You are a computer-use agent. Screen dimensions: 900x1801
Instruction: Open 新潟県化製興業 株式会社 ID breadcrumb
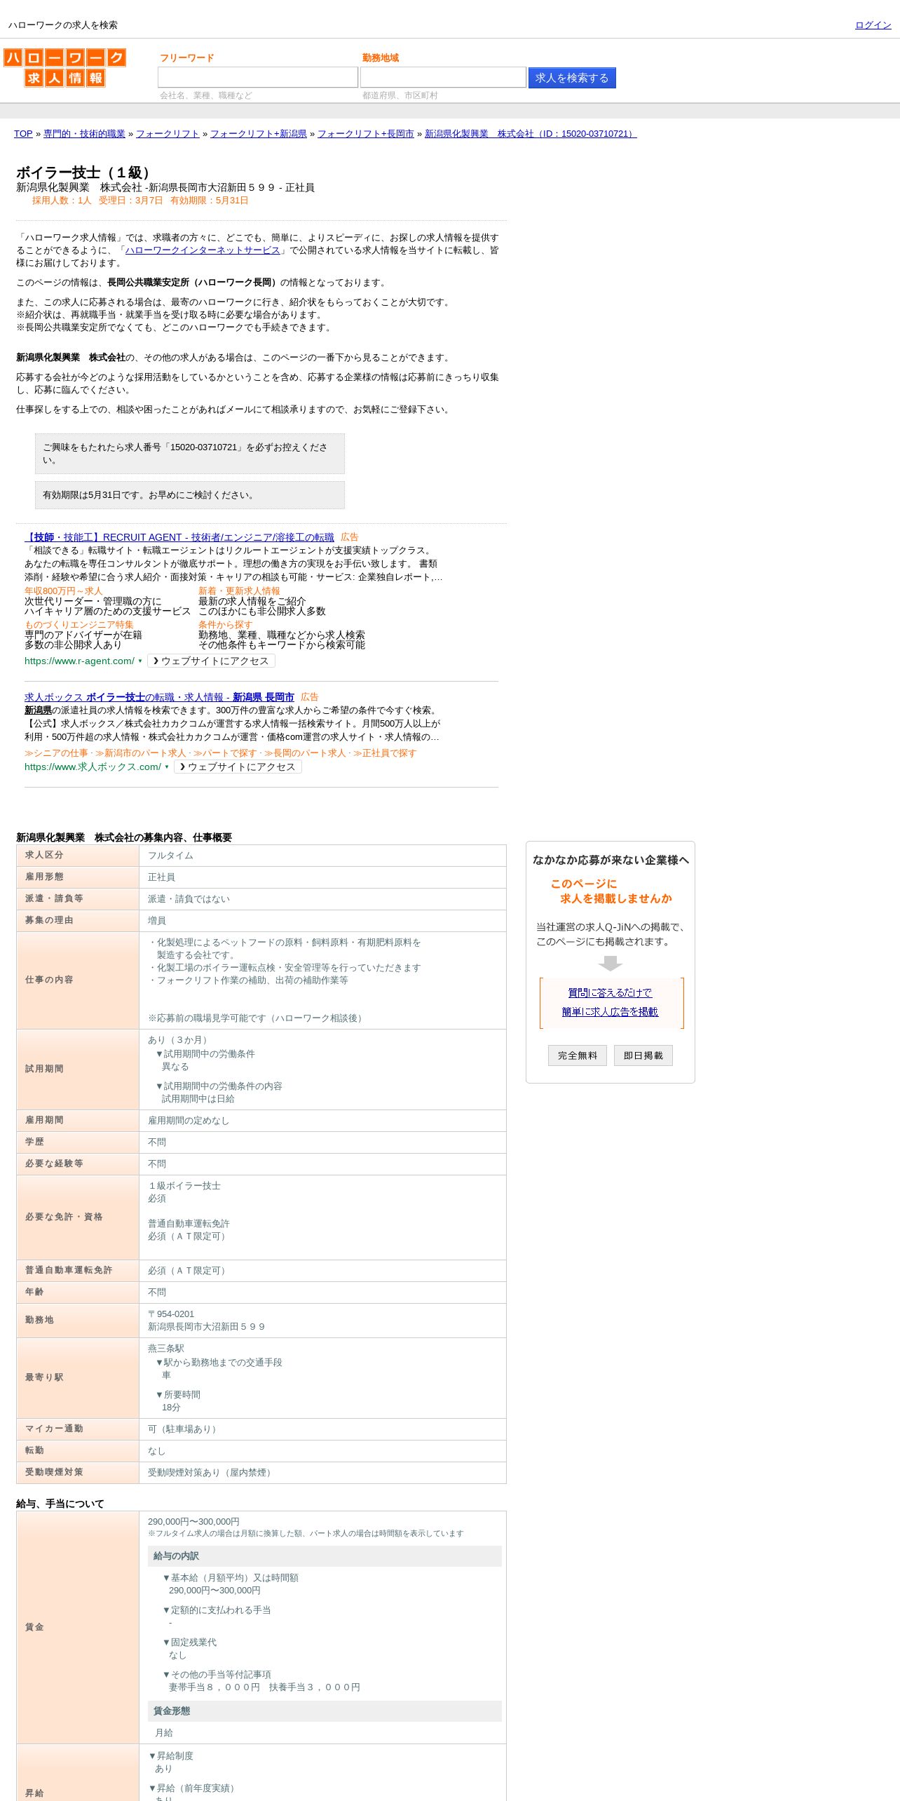(x=531, y=134)
